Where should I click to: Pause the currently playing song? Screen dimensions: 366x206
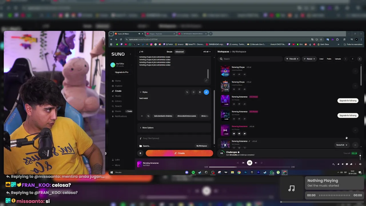[249, 163]
